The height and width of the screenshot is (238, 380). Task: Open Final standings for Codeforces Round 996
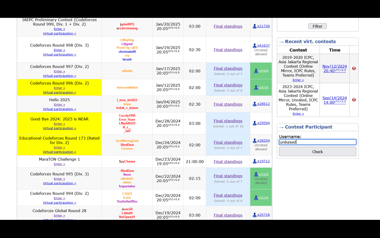pos(228,85)
